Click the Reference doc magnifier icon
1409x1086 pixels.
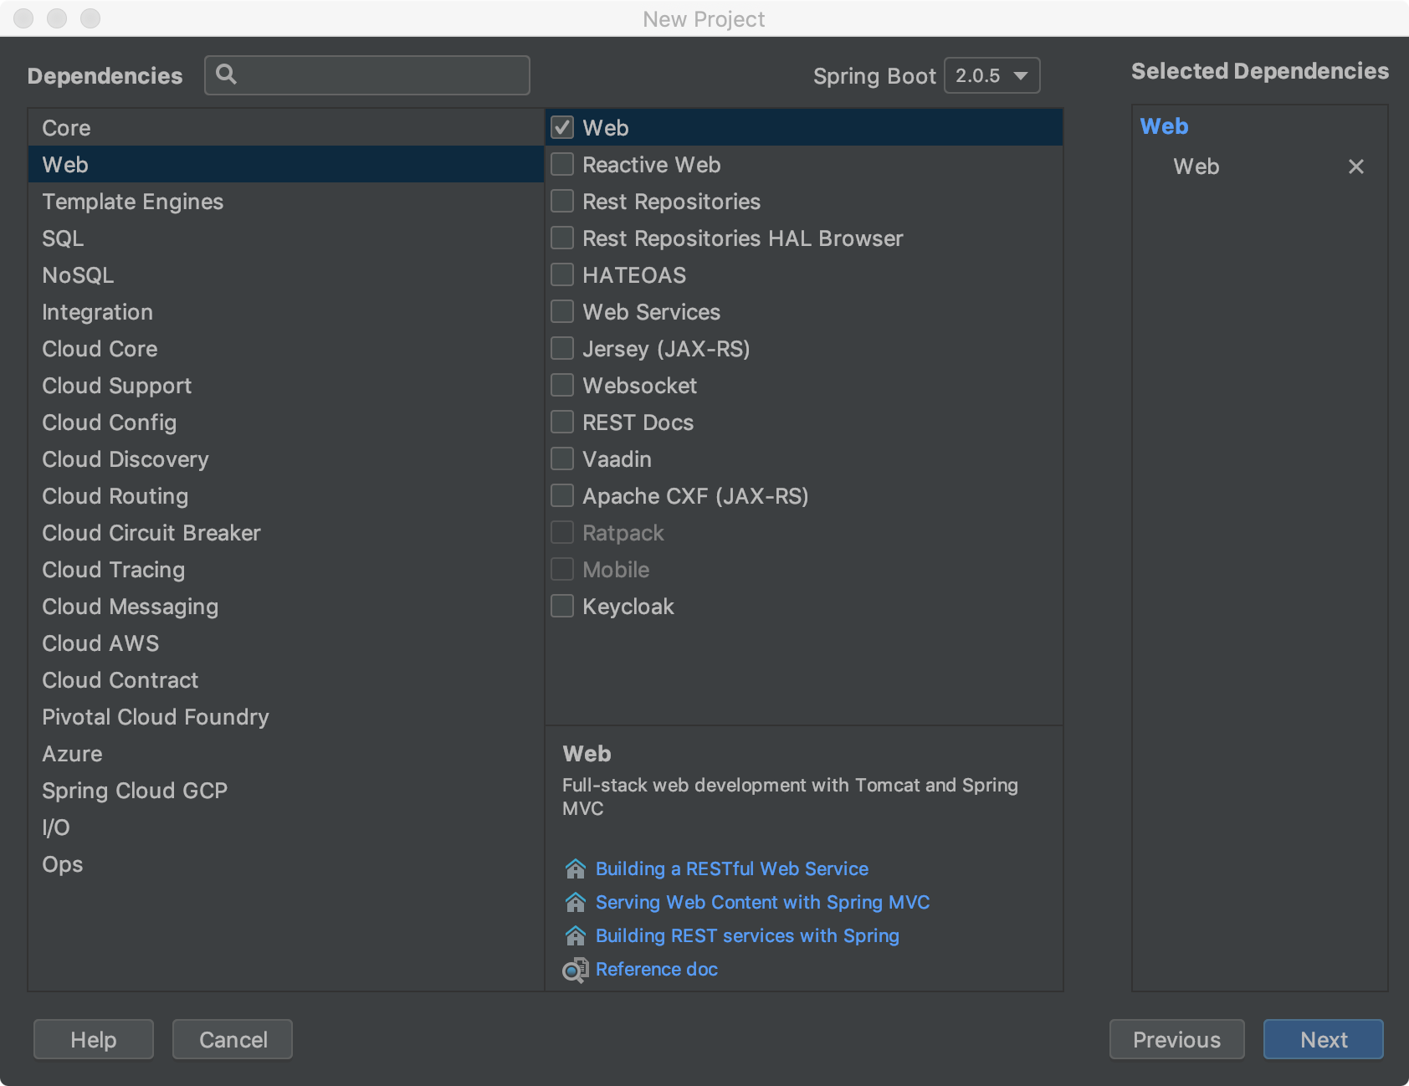[575, 970]
